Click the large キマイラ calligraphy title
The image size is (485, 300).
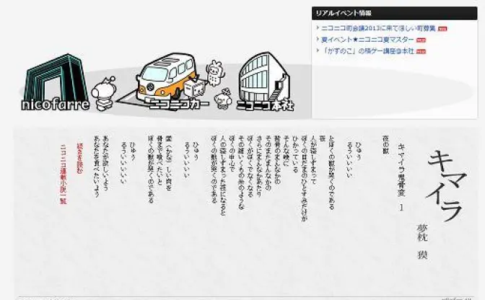[x=447, y=185]
